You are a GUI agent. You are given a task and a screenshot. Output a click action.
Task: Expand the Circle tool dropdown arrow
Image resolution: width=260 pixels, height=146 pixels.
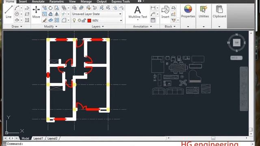tap(21, 14)
